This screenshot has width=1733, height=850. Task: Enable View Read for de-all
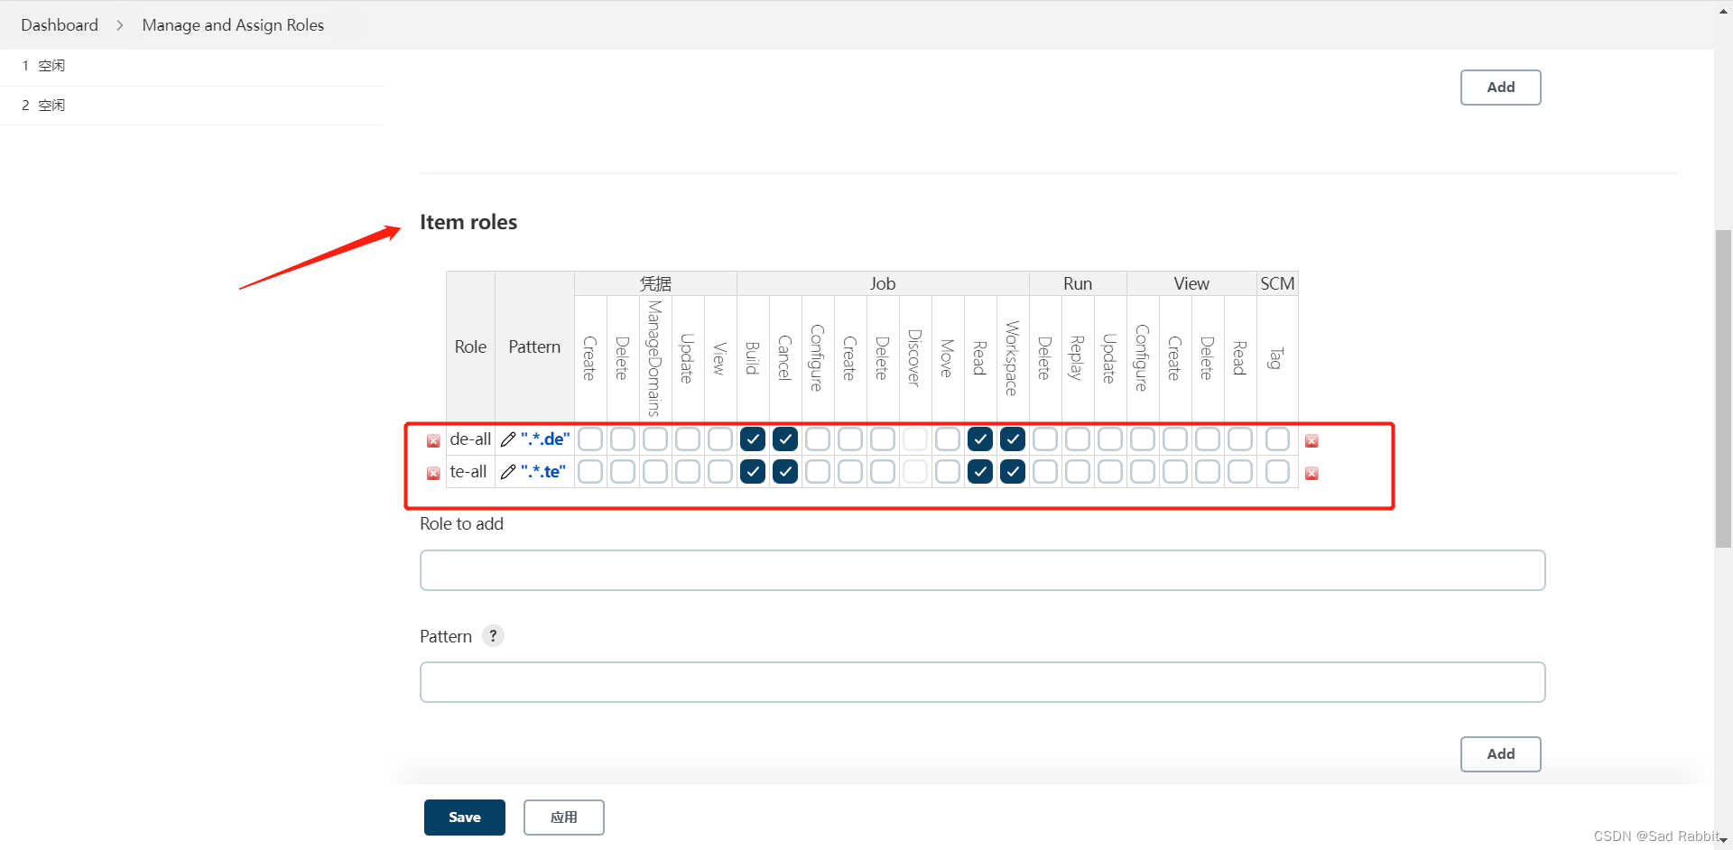[x=1240, y=439]
